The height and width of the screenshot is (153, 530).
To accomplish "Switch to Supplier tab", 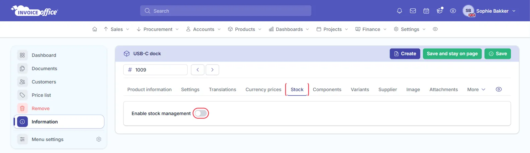I will (388, 89).
